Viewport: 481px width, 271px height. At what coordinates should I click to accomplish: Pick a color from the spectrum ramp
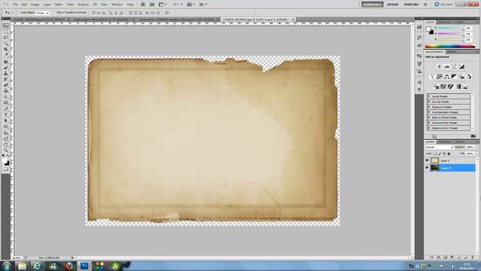450,47
